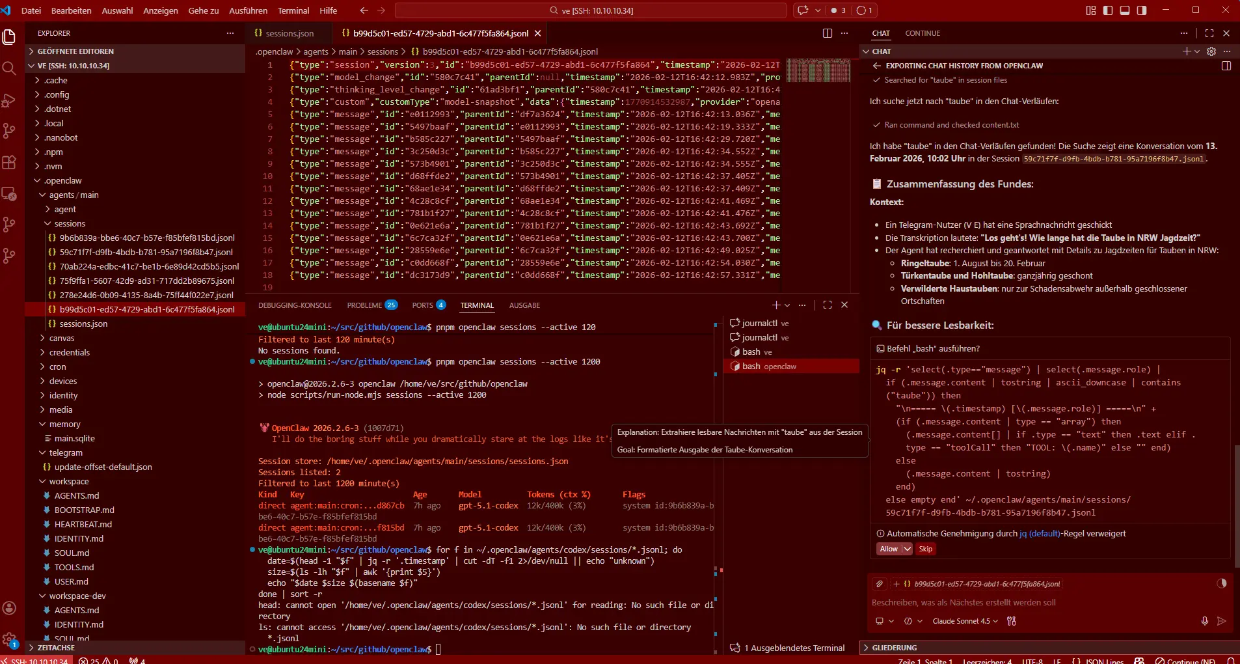
Task: Open the Terminal menu in menu bar
Action: (293, 10)
